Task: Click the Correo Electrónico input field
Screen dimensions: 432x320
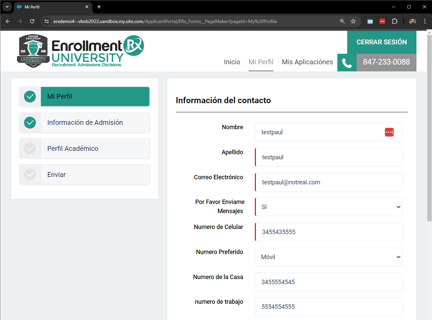Action: (x=329, y=182)
